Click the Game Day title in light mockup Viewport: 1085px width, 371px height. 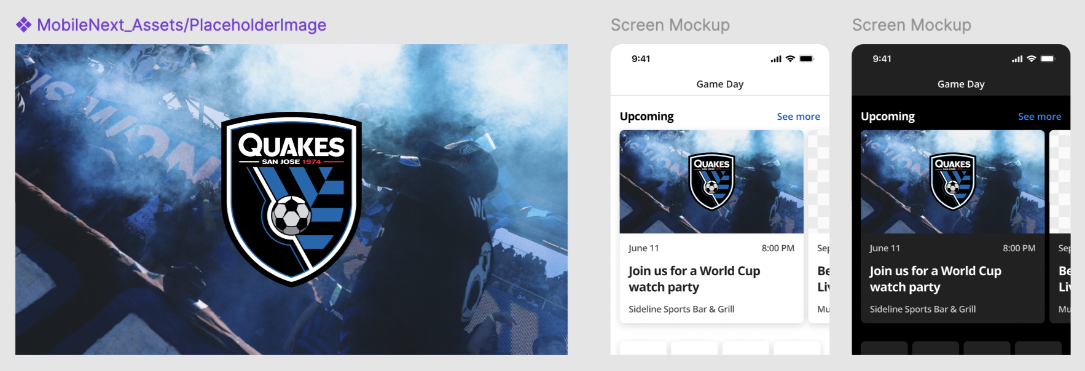[720, 84]
